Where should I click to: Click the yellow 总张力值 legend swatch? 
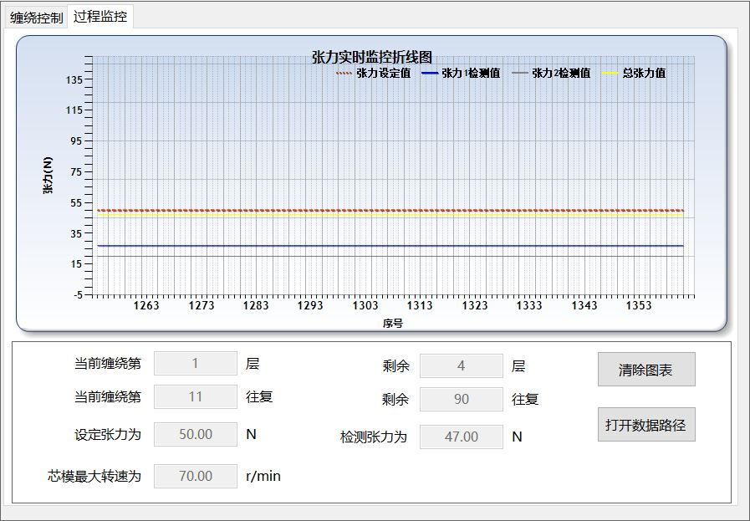(x=610, y=74)
